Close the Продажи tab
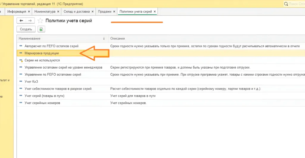Image resolution: width=305 pixels, height=158 pixels. click(x=114, y=12)
